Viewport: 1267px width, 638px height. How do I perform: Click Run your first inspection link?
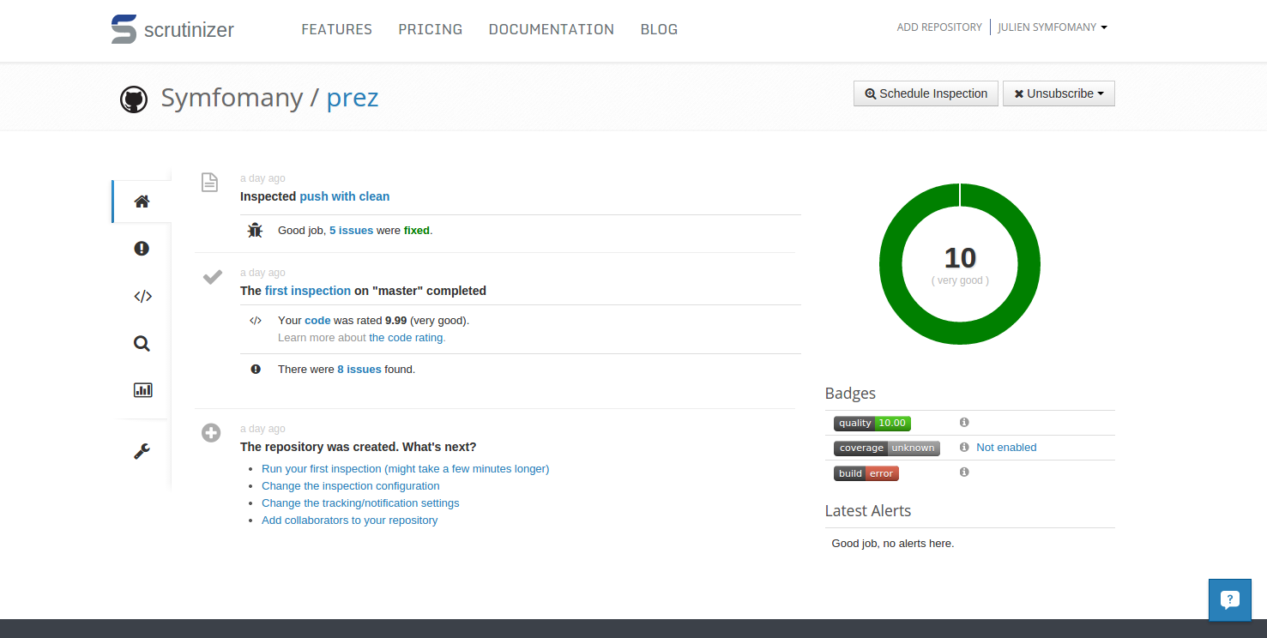point(405,469)
